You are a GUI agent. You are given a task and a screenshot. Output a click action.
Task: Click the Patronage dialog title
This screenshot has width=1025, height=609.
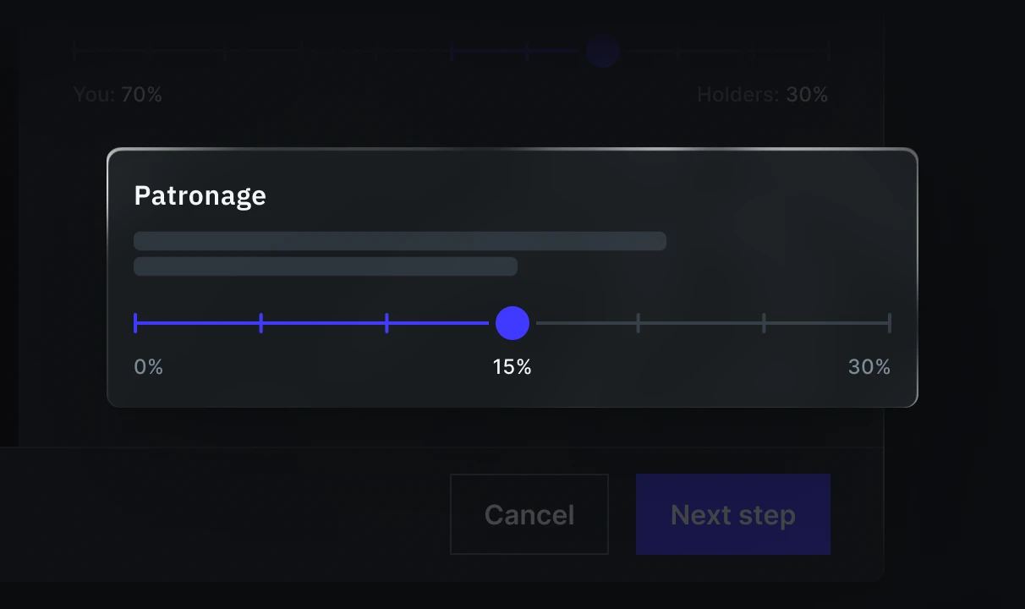tap(200, 195)
